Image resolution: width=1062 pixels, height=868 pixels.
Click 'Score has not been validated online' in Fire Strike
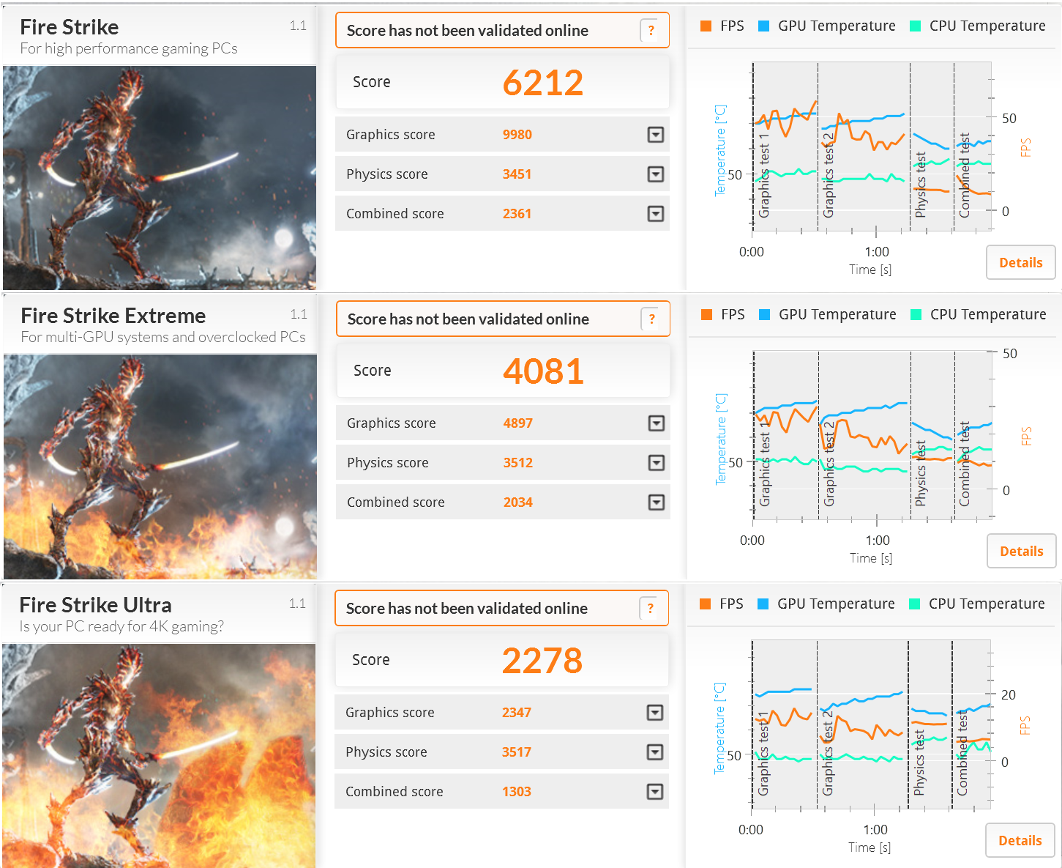click(468, 31)
